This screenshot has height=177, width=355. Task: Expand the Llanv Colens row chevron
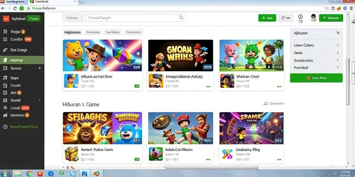click(x=337, y=45)
